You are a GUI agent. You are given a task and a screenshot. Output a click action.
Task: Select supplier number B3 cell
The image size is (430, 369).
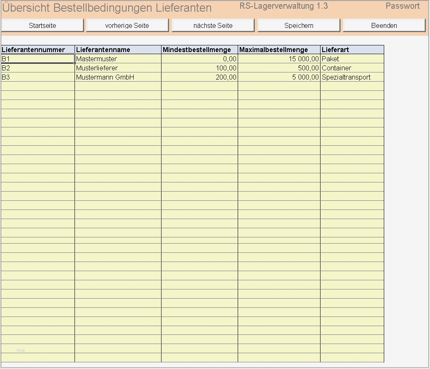coord(37,77)
